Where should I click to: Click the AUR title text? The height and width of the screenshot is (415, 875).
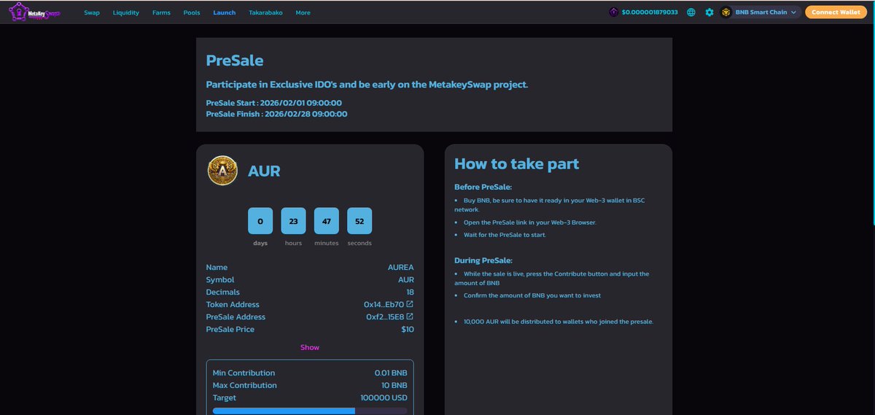(x=264, y=171)
